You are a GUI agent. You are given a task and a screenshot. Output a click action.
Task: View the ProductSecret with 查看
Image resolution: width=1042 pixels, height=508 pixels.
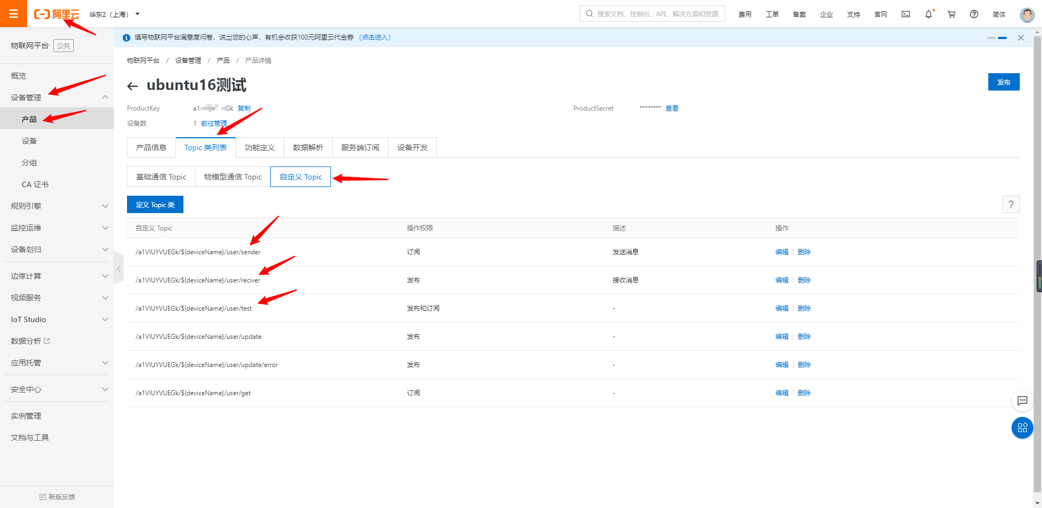tap(672, 108)
